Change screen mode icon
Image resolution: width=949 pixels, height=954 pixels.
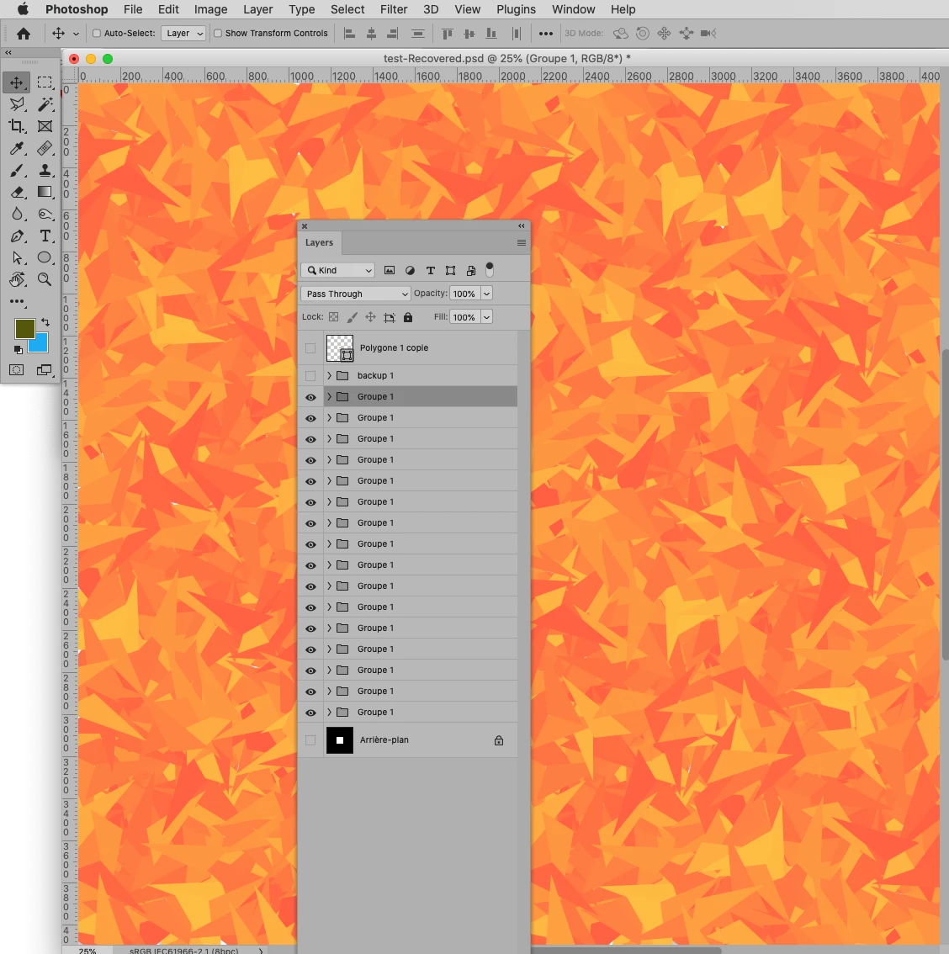point(45,370)
